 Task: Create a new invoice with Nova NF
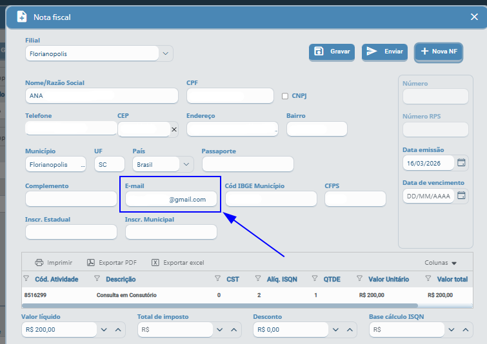(x=439, y=52)
